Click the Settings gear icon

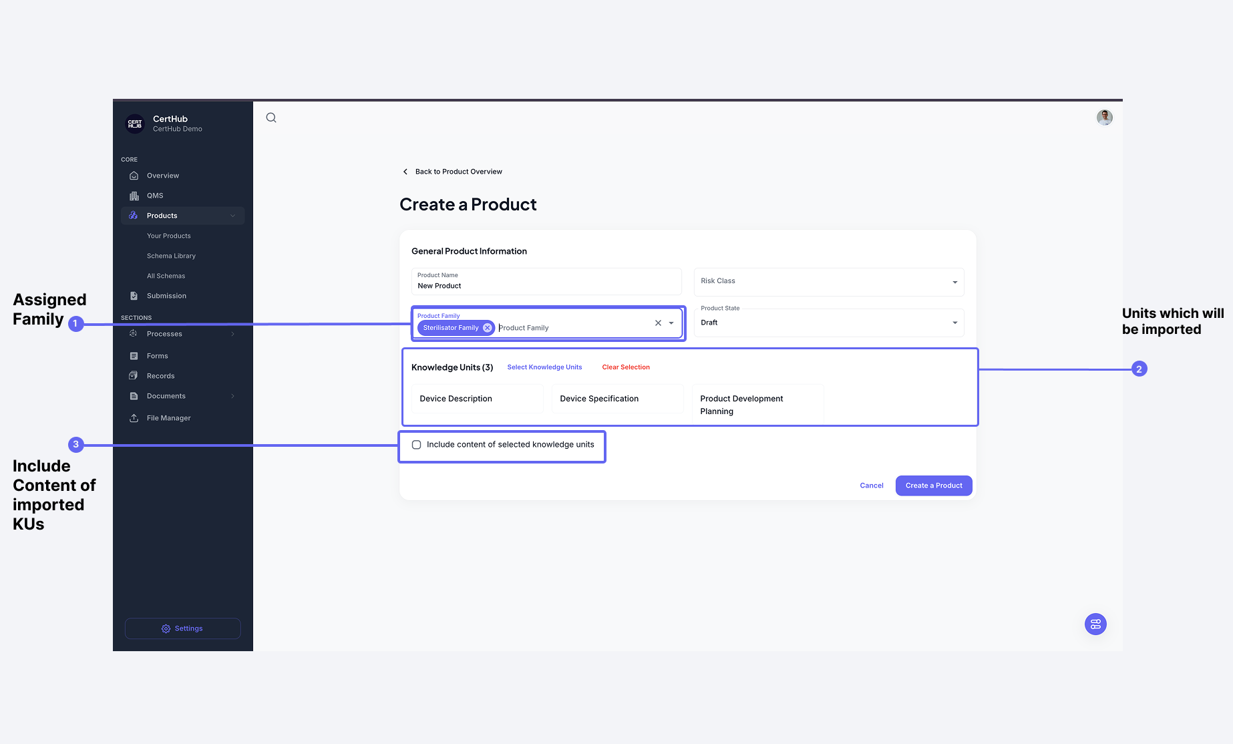165,628
